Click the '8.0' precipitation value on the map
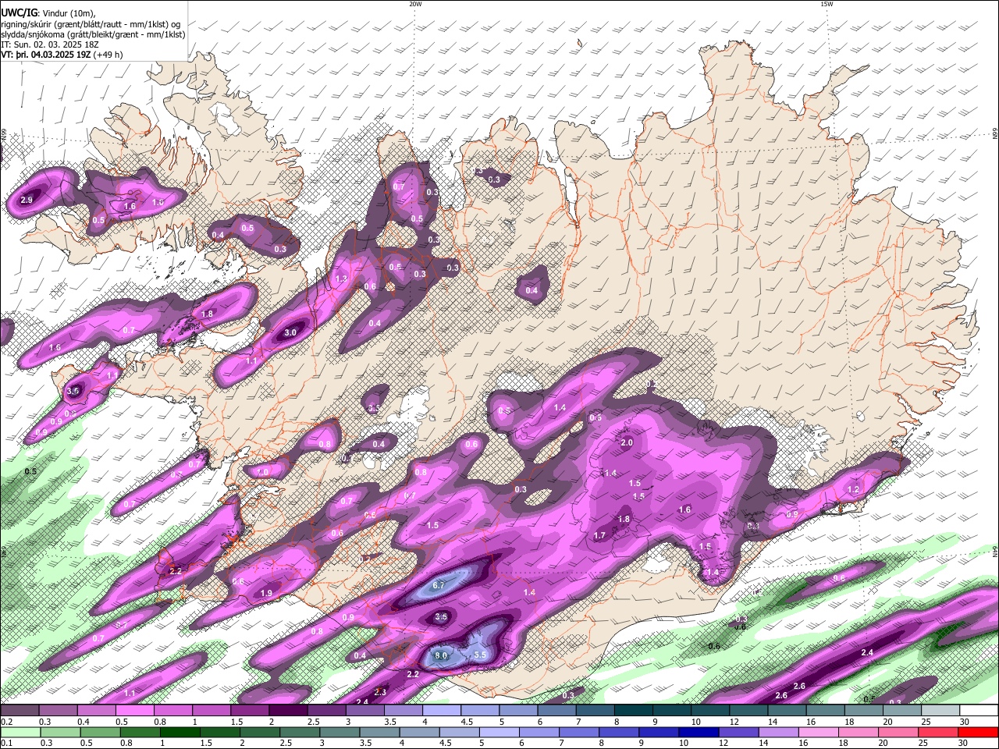999x749 pixels. pos(441,655)
